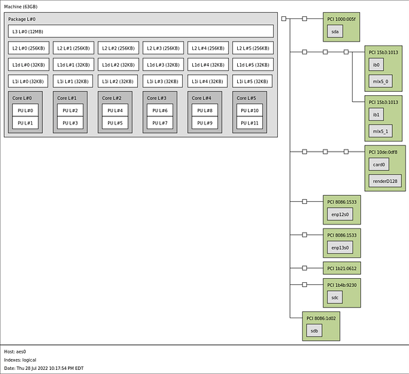Click the Host: aes0 text
The image size is (409, 374).
pos(15,352)
